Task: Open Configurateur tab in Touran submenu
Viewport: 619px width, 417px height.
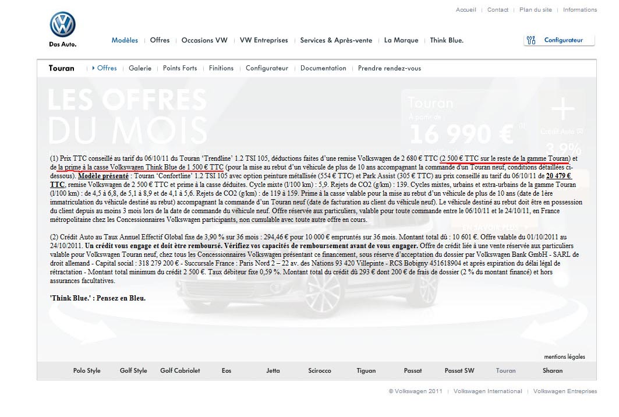Action: click(x=267, y=68)
